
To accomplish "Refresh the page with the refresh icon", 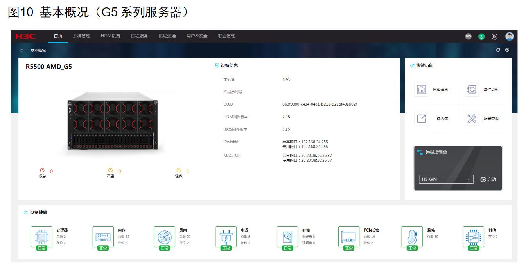I will coord(498,50).
